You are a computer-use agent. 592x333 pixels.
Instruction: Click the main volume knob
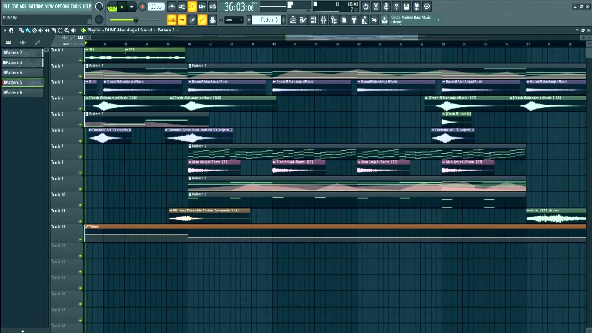99,6
